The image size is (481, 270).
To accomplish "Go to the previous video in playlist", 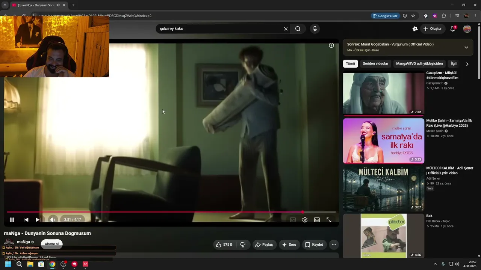I will tap(26, 220).
